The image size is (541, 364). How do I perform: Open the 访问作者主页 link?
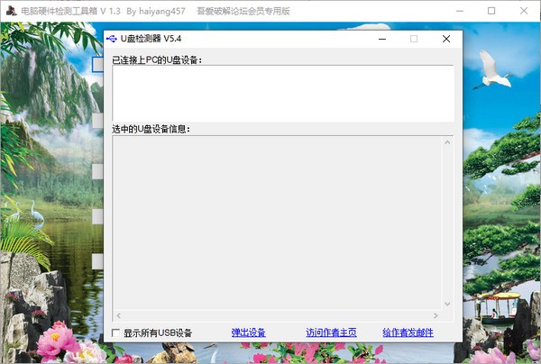[331, 332]
